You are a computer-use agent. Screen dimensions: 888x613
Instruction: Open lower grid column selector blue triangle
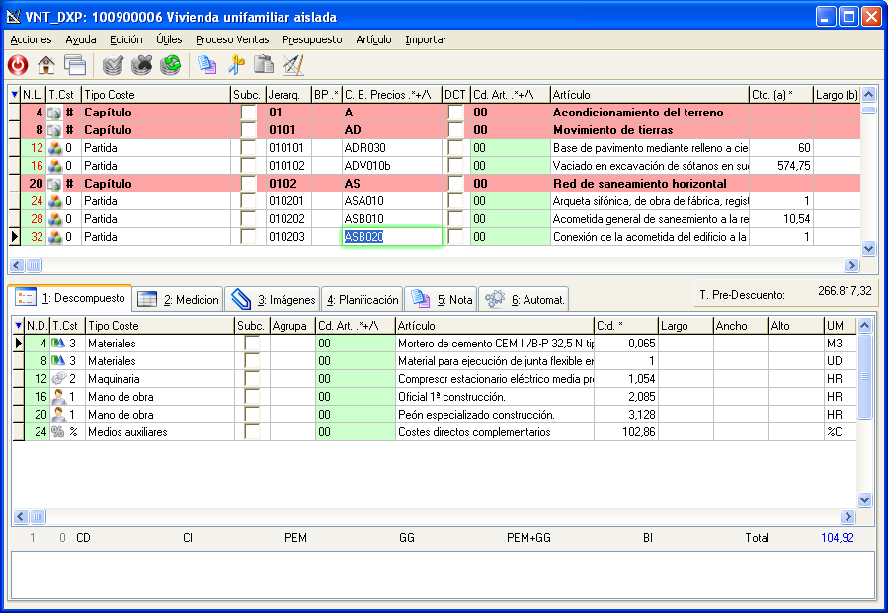click(18, 326)
